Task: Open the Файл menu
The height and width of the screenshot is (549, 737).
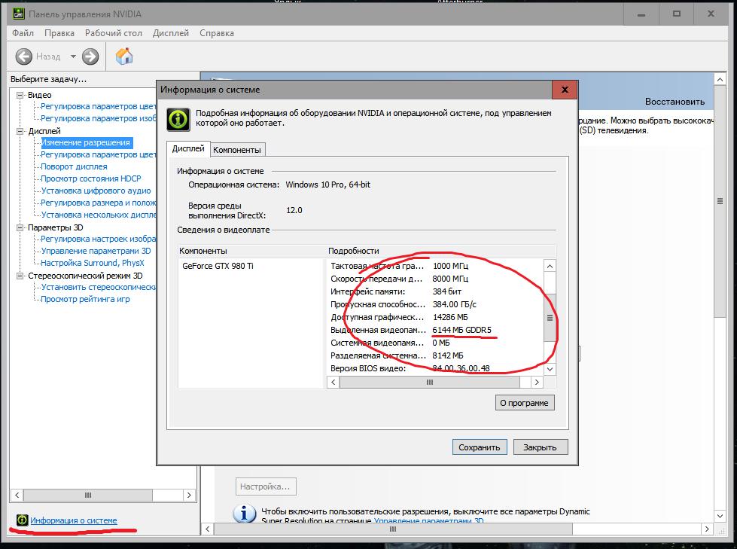Action: [23, 33]
